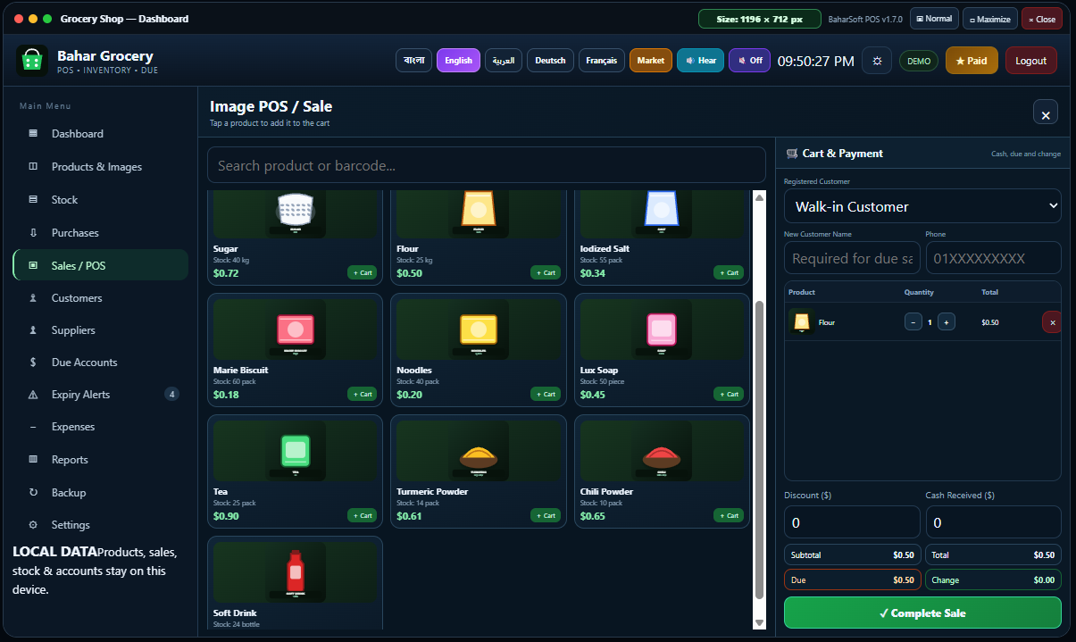Toggle the sound Off button
The image size is (1076, 642).
tap(749, 61)
